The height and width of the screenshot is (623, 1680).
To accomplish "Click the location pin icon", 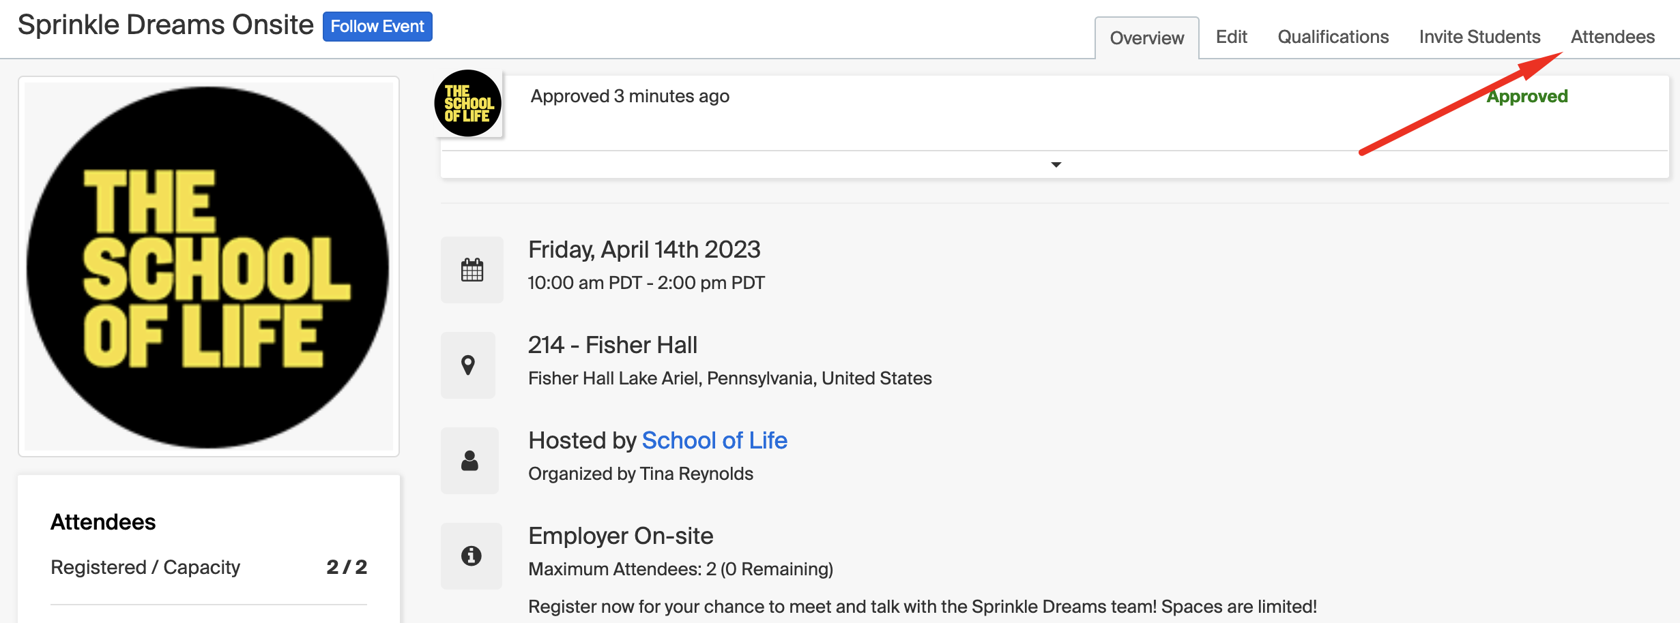I will (x=468, y=365).
